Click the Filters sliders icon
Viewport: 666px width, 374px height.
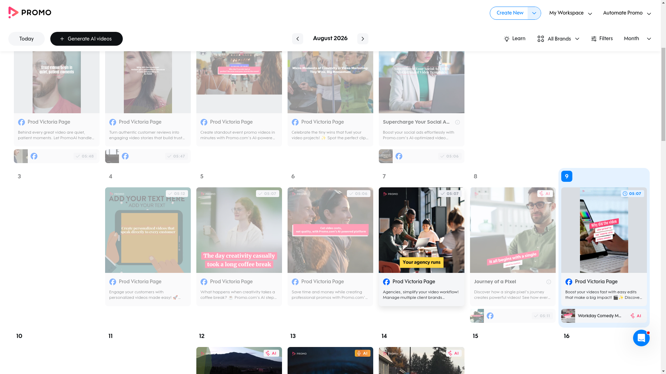pos(594,39)
